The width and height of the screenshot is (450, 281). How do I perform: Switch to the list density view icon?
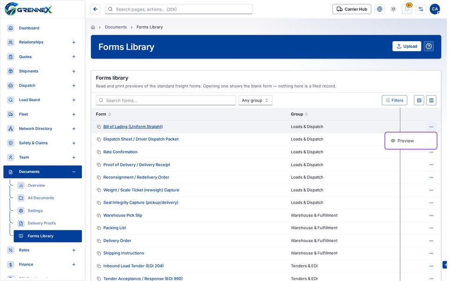419,100
